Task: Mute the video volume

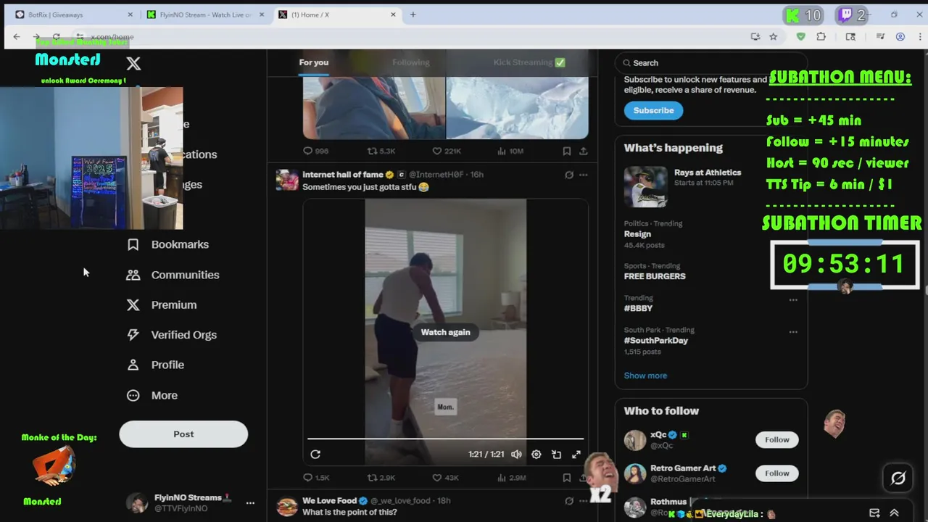Action: [516, 455]
